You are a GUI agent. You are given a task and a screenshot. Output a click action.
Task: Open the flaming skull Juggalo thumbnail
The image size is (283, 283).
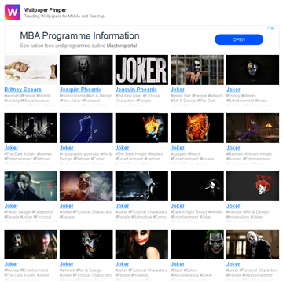197,128
